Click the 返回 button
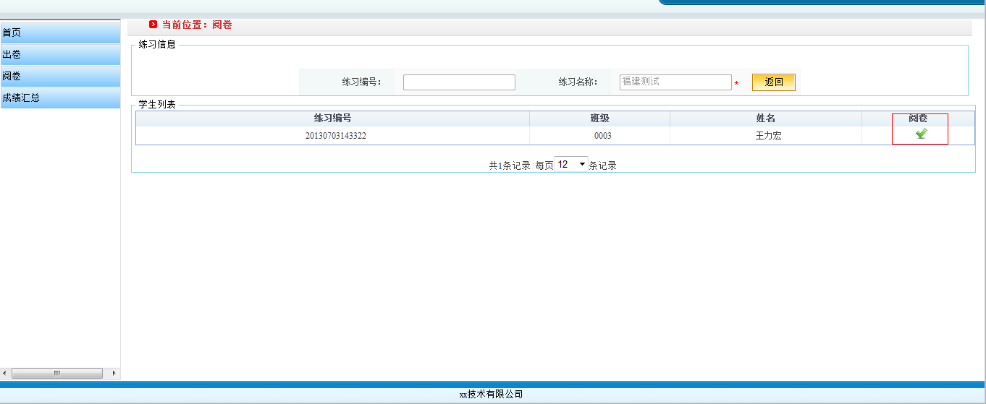Viewport: 986px width, 404px height. click(x=774, y=82)
